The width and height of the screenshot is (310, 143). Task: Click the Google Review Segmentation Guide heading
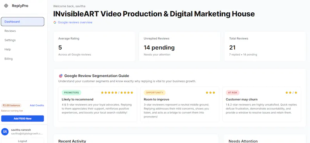click(x=96, y=76)
